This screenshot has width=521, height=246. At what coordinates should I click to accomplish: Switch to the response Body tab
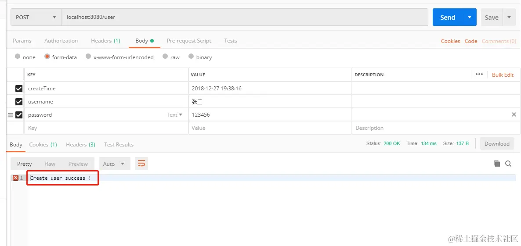pyautogui.click(x=16, y=145)
